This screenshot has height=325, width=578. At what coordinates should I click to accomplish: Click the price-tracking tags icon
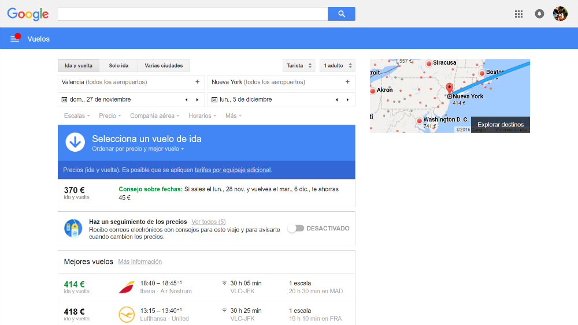point(73,229)
